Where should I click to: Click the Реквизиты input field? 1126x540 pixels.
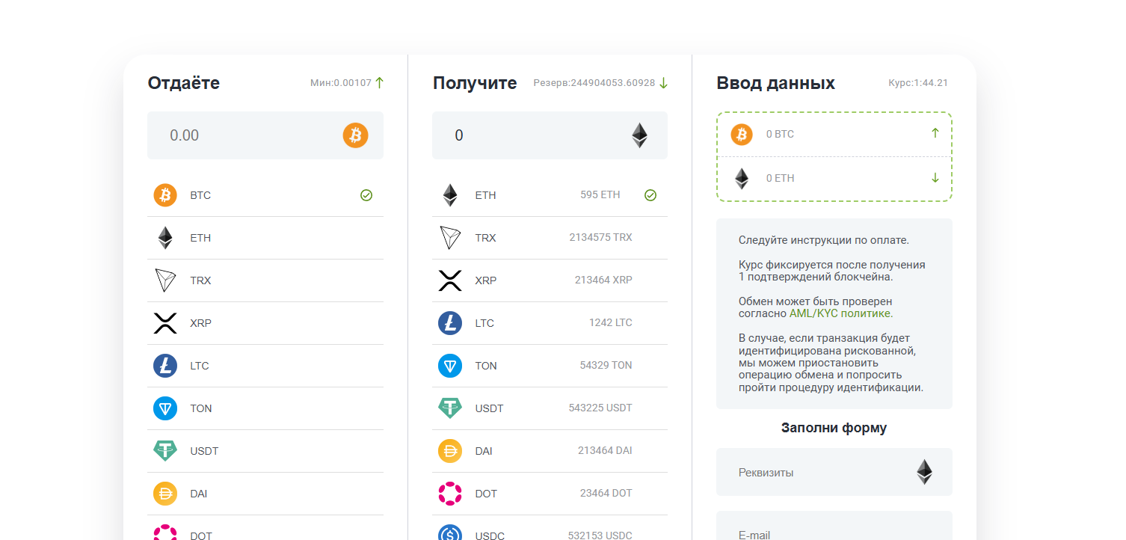click(x=834, y=472)
